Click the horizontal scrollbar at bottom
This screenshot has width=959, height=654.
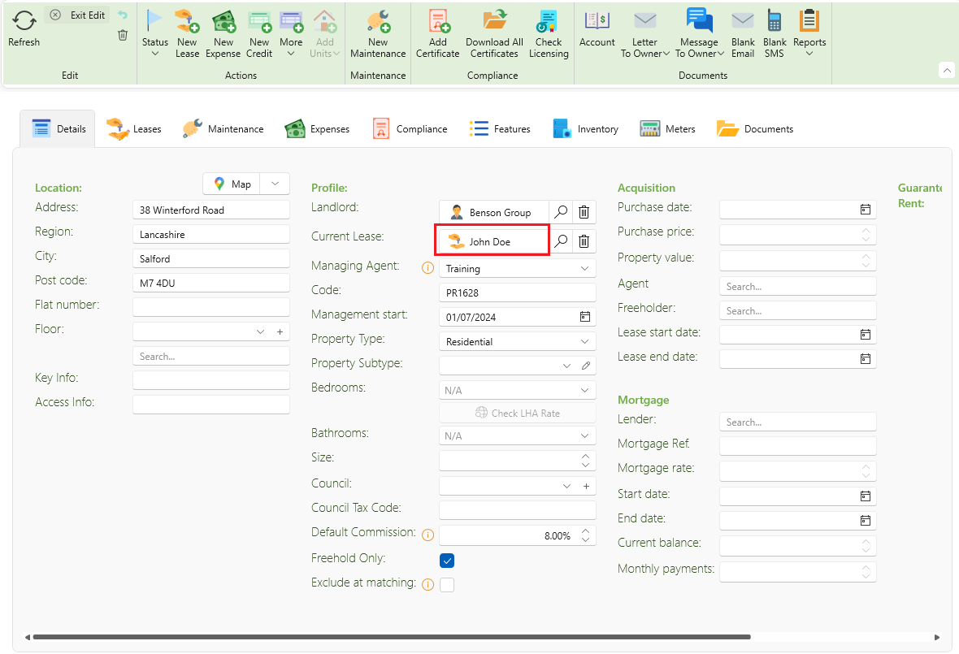pyautogui.click(x=392, y=637)
